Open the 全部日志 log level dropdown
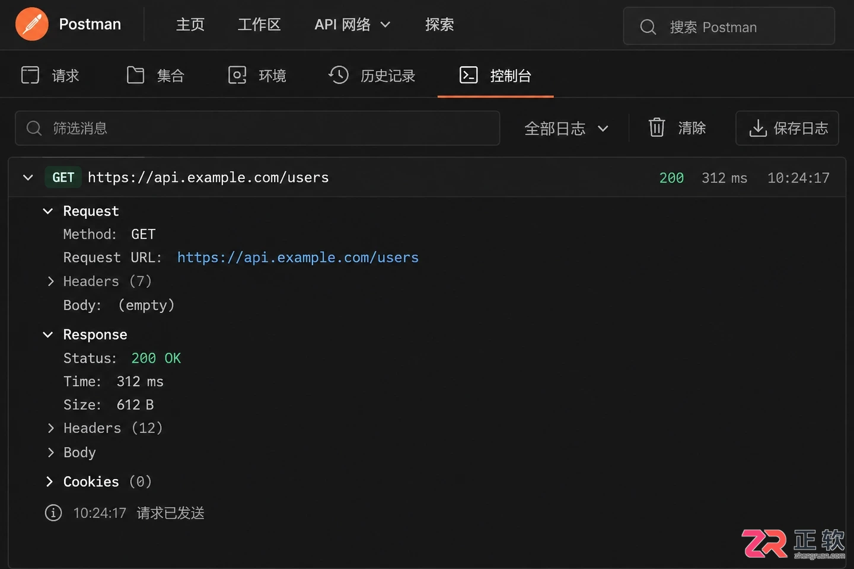This screenshot has width=854, height=569. click(567, 128)
